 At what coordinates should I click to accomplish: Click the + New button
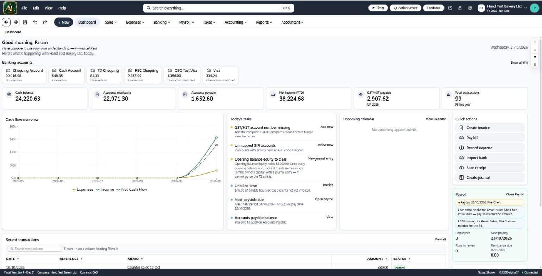(x=63, y=22)
